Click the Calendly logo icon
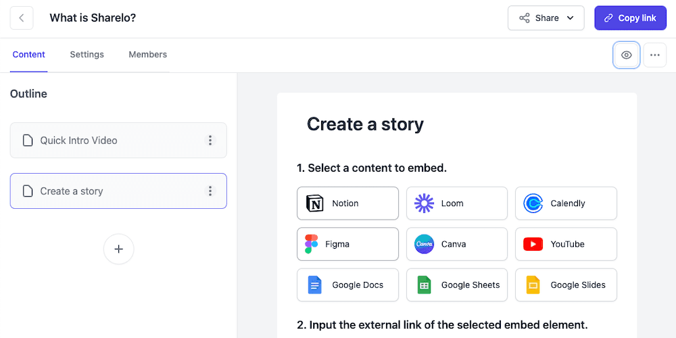The height and width of the screenshot is (338, 676). [x=533, y=203]
